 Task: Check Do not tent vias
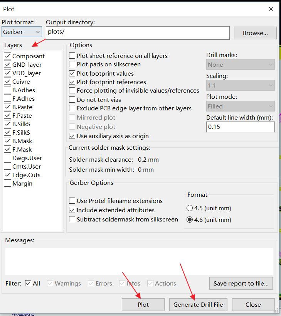(x=72, y=100)
